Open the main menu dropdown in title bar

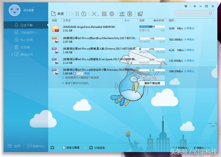[x=195, y=6]
